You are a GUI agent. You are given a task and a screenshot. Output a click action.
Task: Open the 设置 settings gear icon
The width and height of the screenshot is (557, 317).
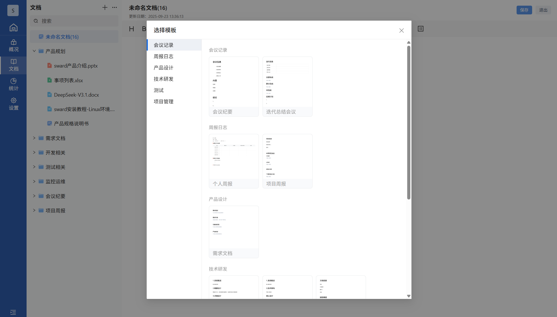tap(13, 104)
